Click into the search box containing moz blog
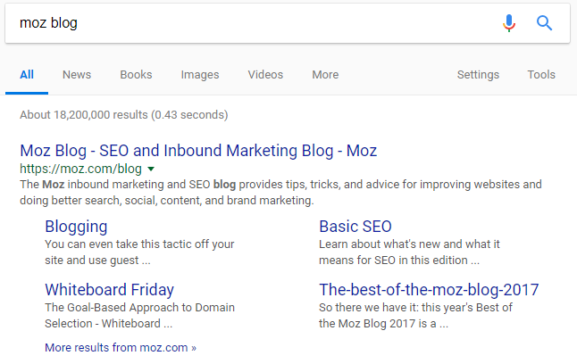The image size is (577, 364). click(x=250, y=23)
